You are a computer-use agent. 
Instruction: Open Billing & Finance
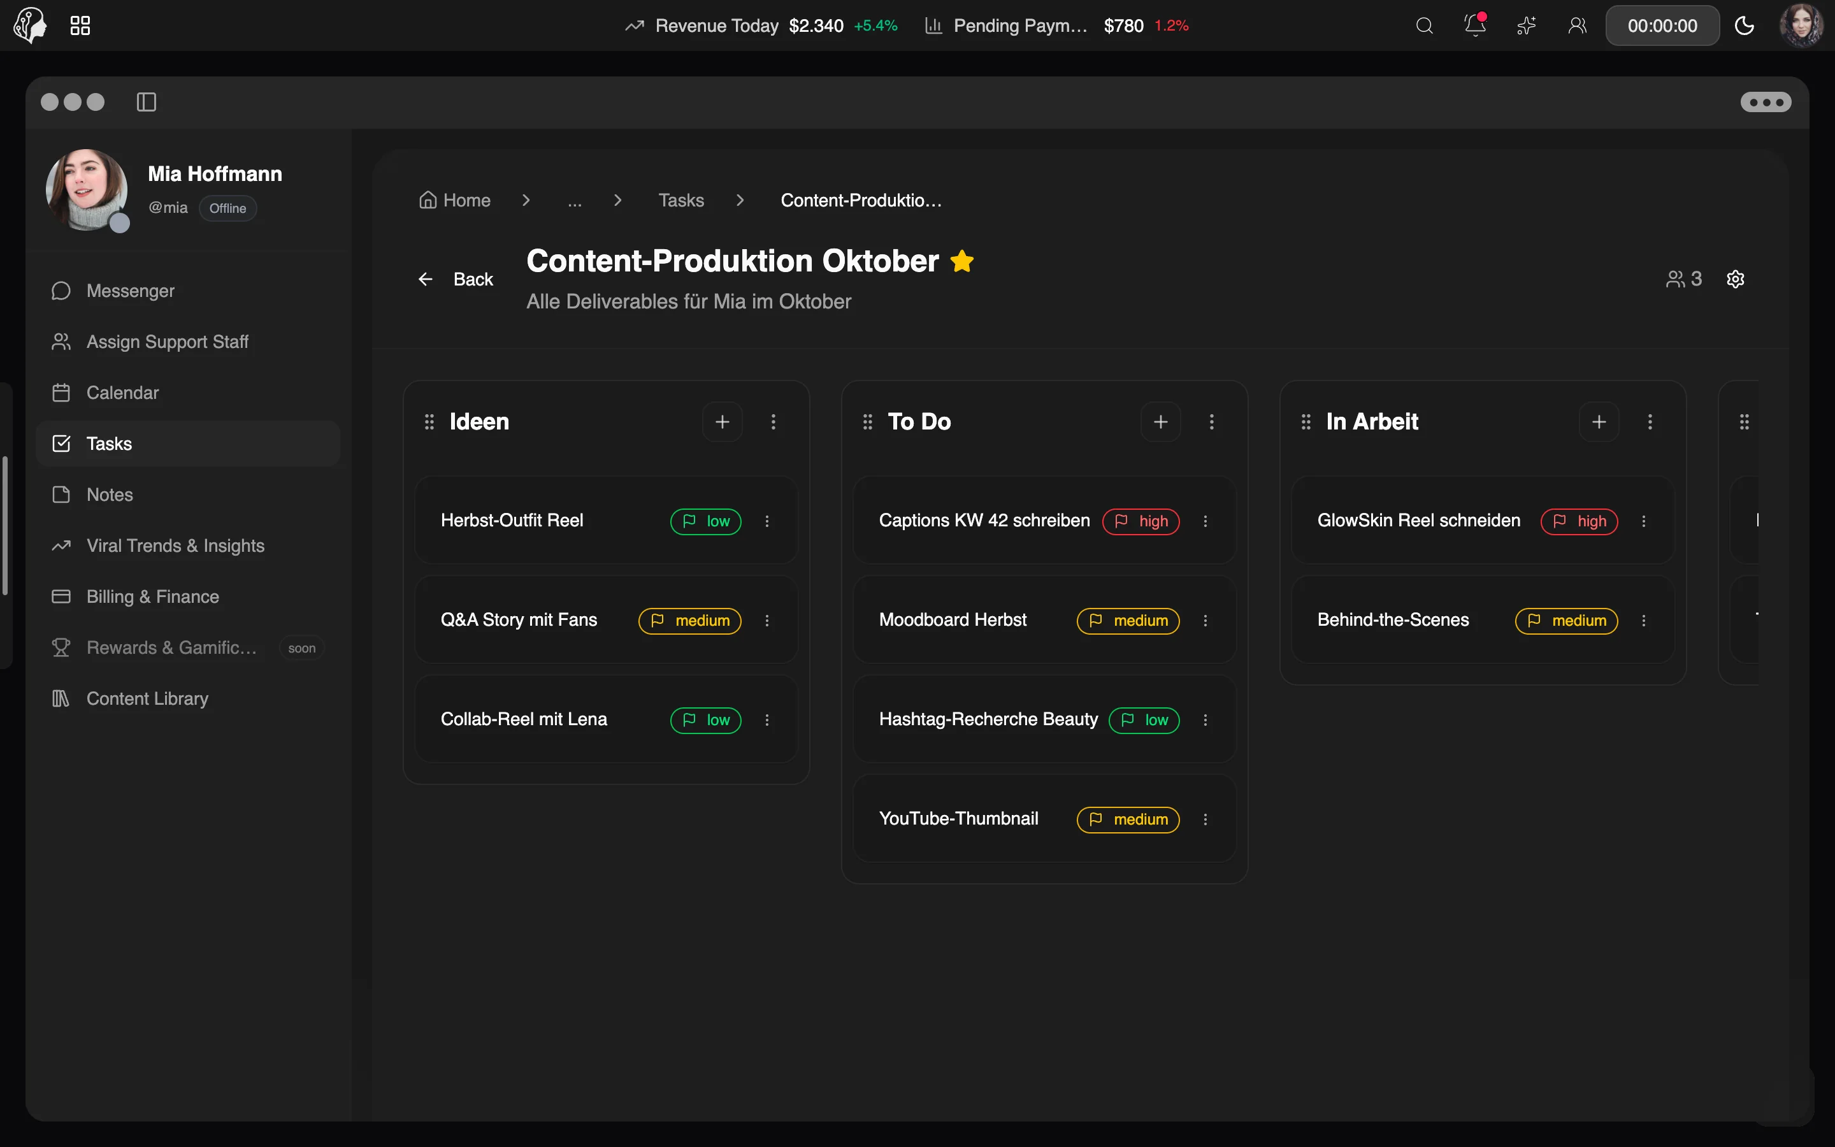188,597
